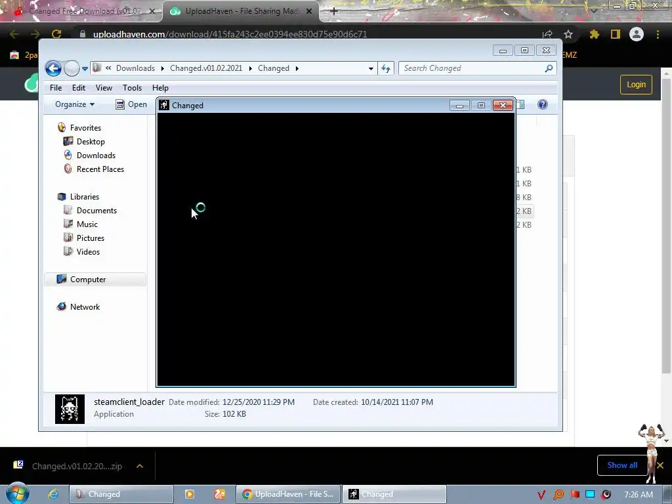Click the Open button in Explorer toolbar

tap(131, 104)
